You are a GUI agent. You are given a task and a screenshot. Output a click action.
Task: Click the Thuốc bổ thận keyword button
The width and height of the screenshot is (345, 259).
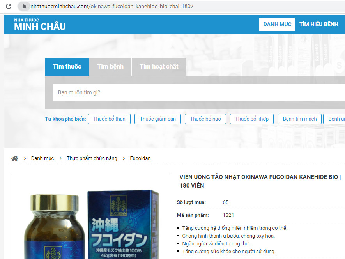(x=110, y=119)
